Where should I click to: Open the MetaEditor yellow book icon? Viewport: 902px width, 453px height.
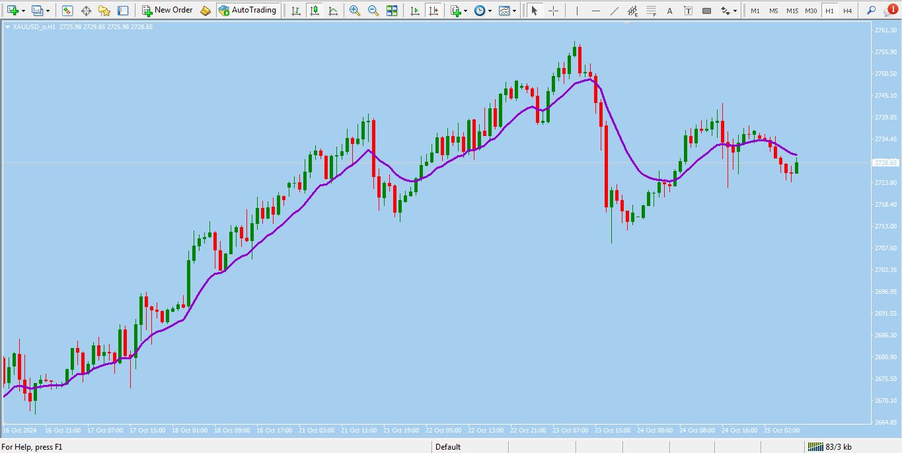206,11
